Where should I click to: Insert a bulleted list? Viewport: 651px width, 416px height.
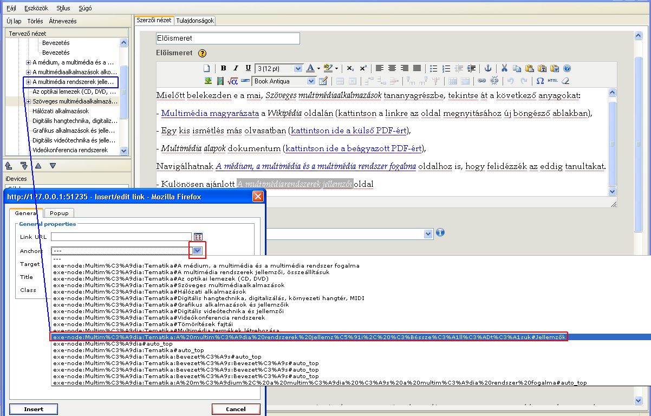[433, 69]
